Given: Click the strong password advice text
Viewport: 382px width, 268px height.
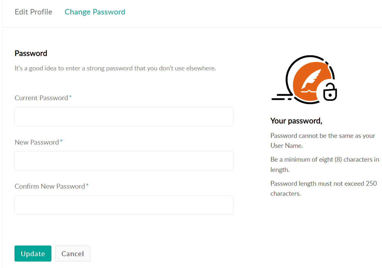Looking at the screenshot, I should click(x=115, y=68).
